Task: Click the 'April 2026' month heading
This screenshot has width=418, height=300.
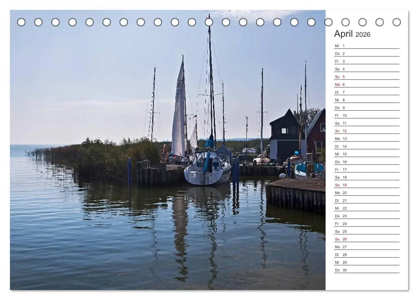Action: (x=352, y=34)
